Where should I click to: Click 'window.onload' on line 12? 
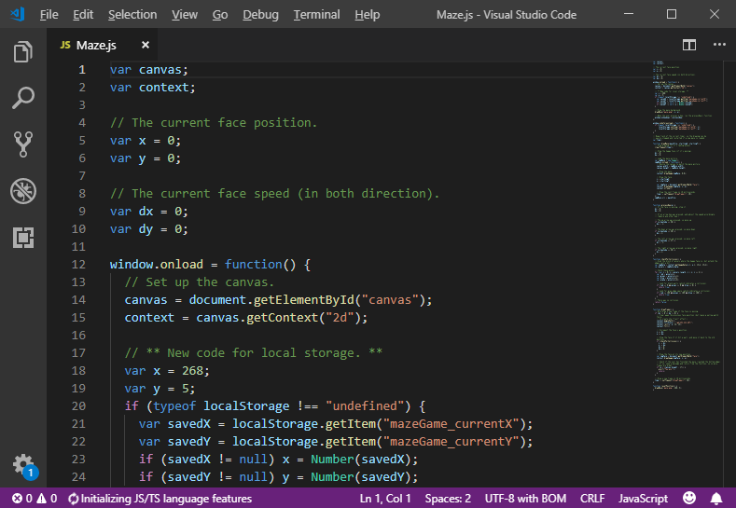click(157, 265)
